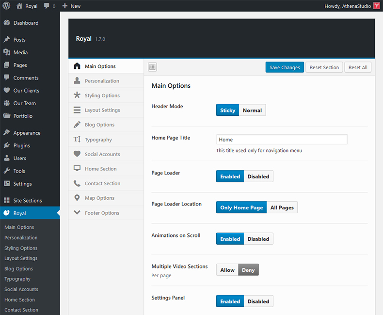Click the Layout Settings lines icon

pos(77,110)
